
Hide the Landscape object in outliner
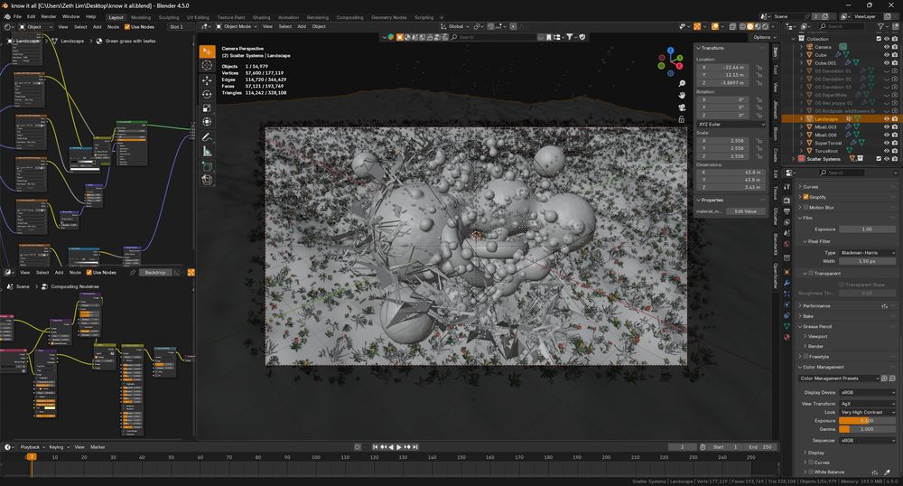(x=887, y=118)
